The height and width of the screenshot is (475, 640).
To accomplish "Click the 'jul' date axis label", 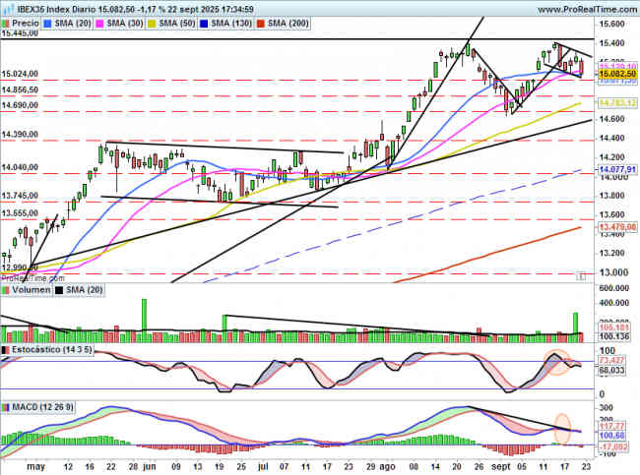I will [x=263, y=466].
